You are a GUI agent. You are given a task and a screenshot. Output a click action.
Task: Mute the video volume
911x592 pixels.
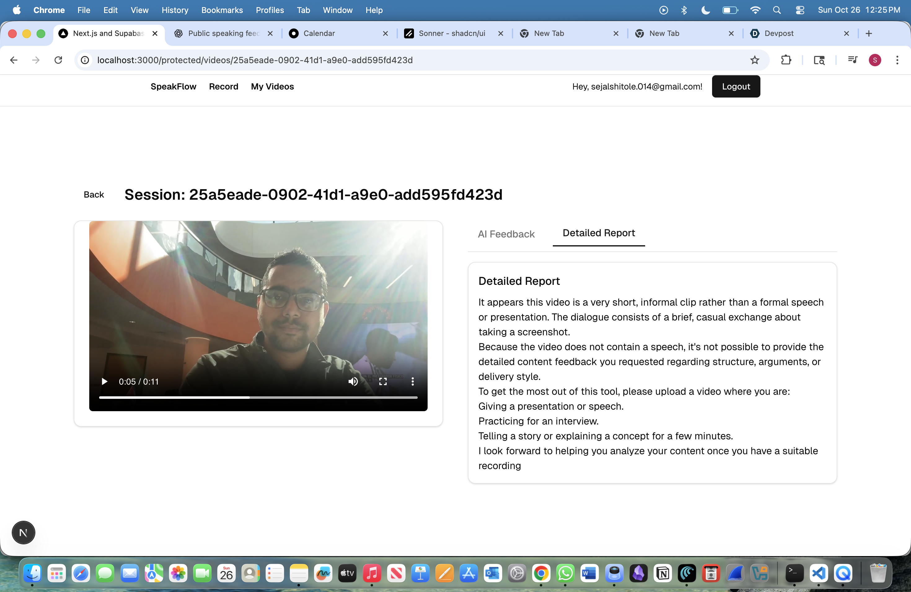point(353,381)
